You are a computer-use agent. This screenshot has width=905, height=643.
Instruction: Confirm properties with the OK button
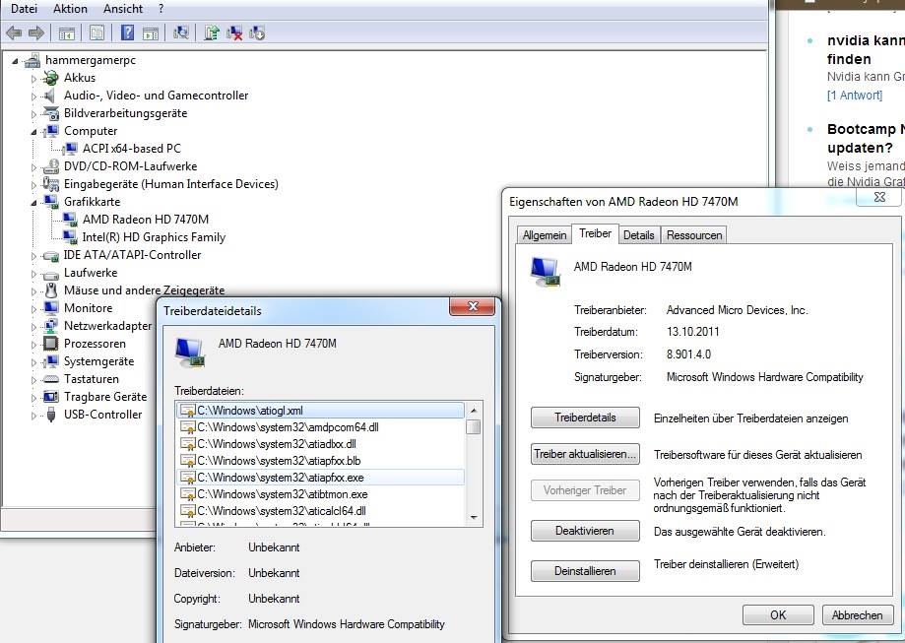778,614
